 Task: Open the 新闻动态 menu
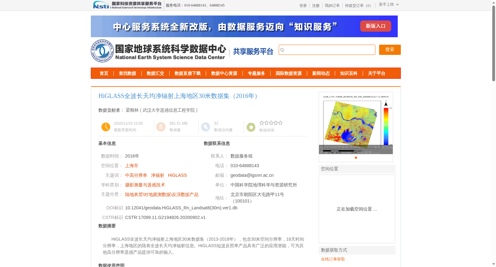tap(321, 73)
